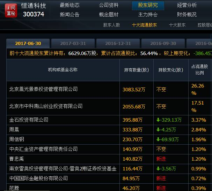Switch to 股东人数 sub-tab
Screen dimensions: 212x191
point(111,25)
